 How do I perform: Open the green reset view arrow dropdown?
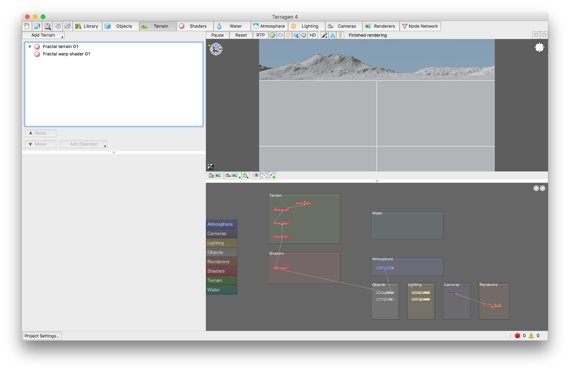click(246, 175)
